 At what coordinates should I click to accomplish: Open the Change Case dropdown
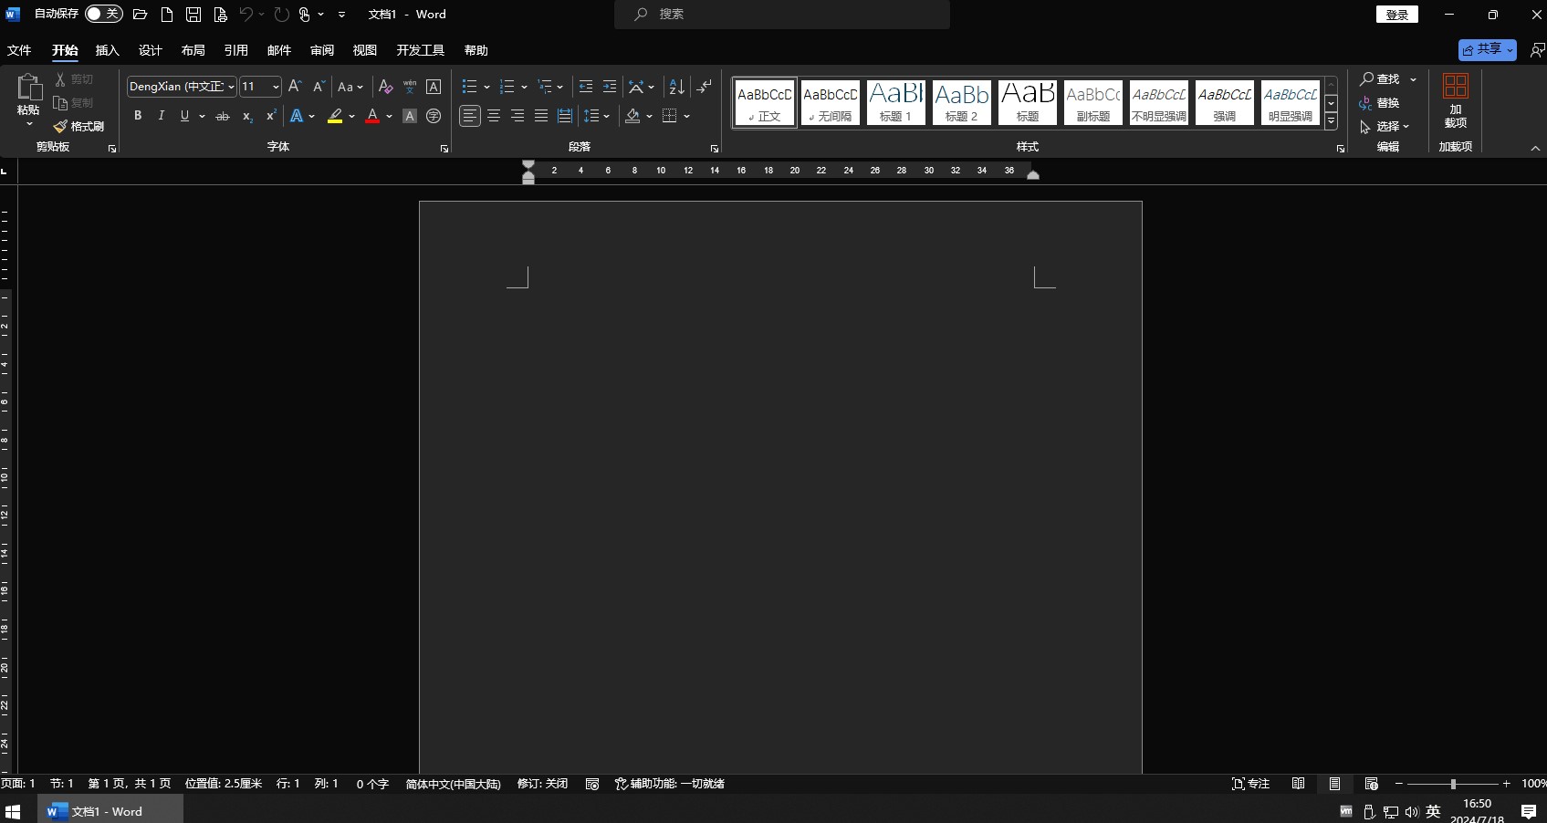[350, 87]
